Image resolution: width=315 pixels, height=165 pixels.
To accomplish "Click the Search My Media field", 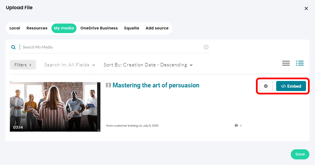I will point(112,47).
